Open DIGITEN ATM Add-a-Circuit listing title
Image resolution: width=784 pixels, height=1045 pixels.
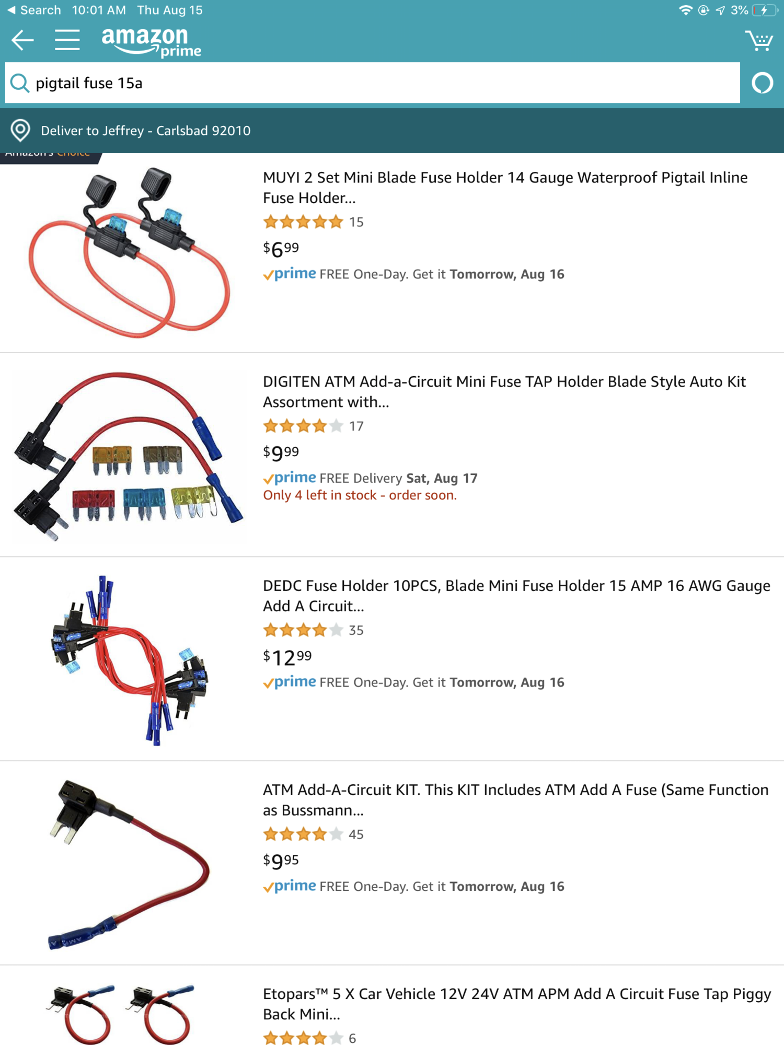click(504, 391)
